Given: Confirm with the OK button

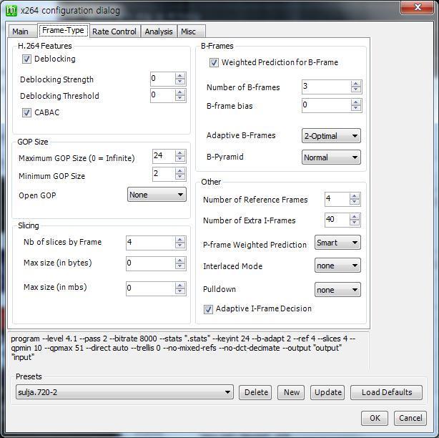Looking at the screenshot, I should 375,418.
